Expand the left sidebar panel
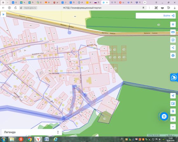 point(3,14)
